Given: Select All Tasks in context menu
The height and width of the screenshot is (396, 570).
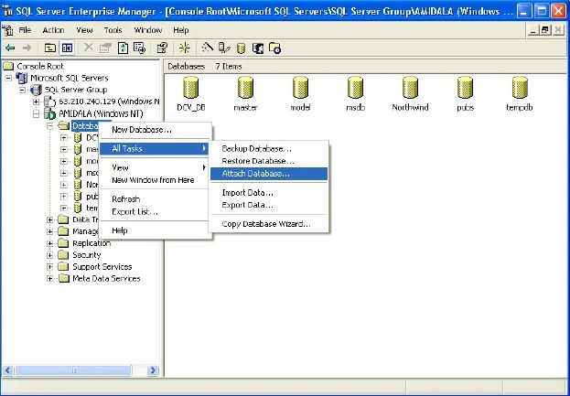Looking at the screenshot, I should 156,148.
